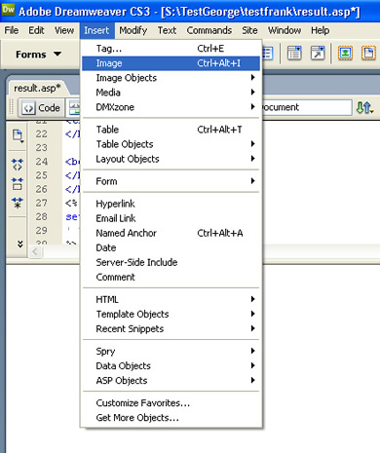The width and height of the screenshot is (380, 453).
Task: Choose Image from the Insert menu
Action: tap(171, 63)
